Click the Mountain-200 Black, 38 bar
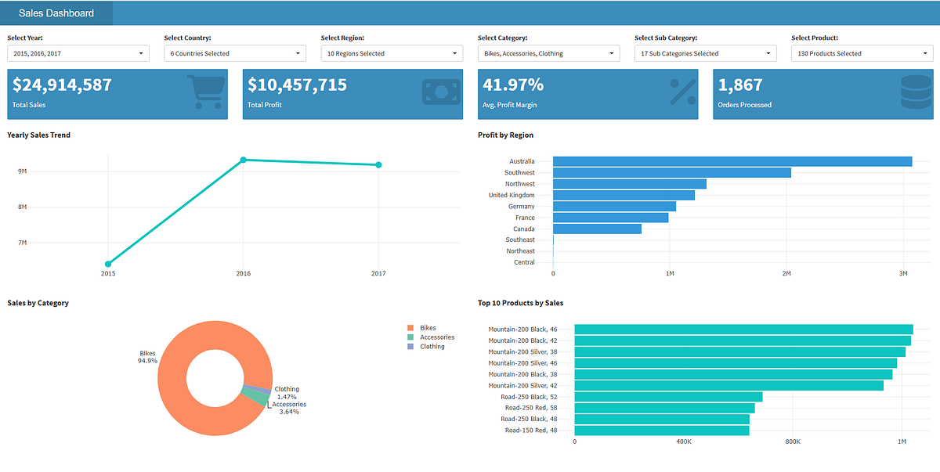The height and width of the screenshot is (472, 940). 733,374
